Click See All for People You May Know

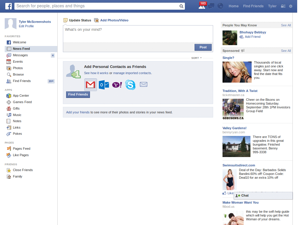286,25
